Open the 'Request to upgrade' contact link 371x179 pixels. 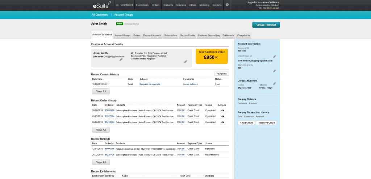pyautogui.click(x=150, y=84)
